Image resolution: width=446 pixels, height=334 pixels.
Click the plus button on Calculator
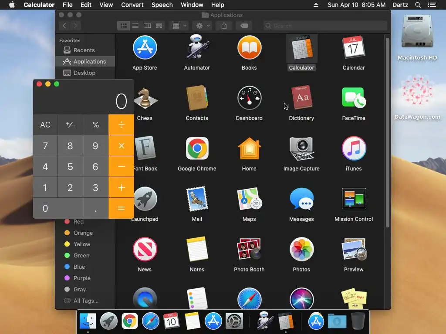[121, 187]
